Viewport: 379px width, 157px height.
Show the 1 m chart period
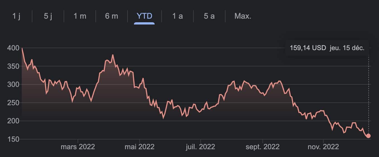(80, 16)
